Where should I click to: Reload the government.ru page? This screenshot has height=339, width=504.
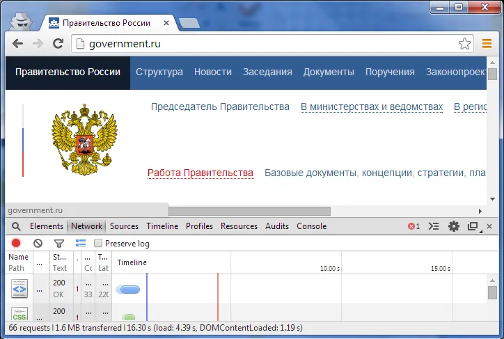(58, 43)
